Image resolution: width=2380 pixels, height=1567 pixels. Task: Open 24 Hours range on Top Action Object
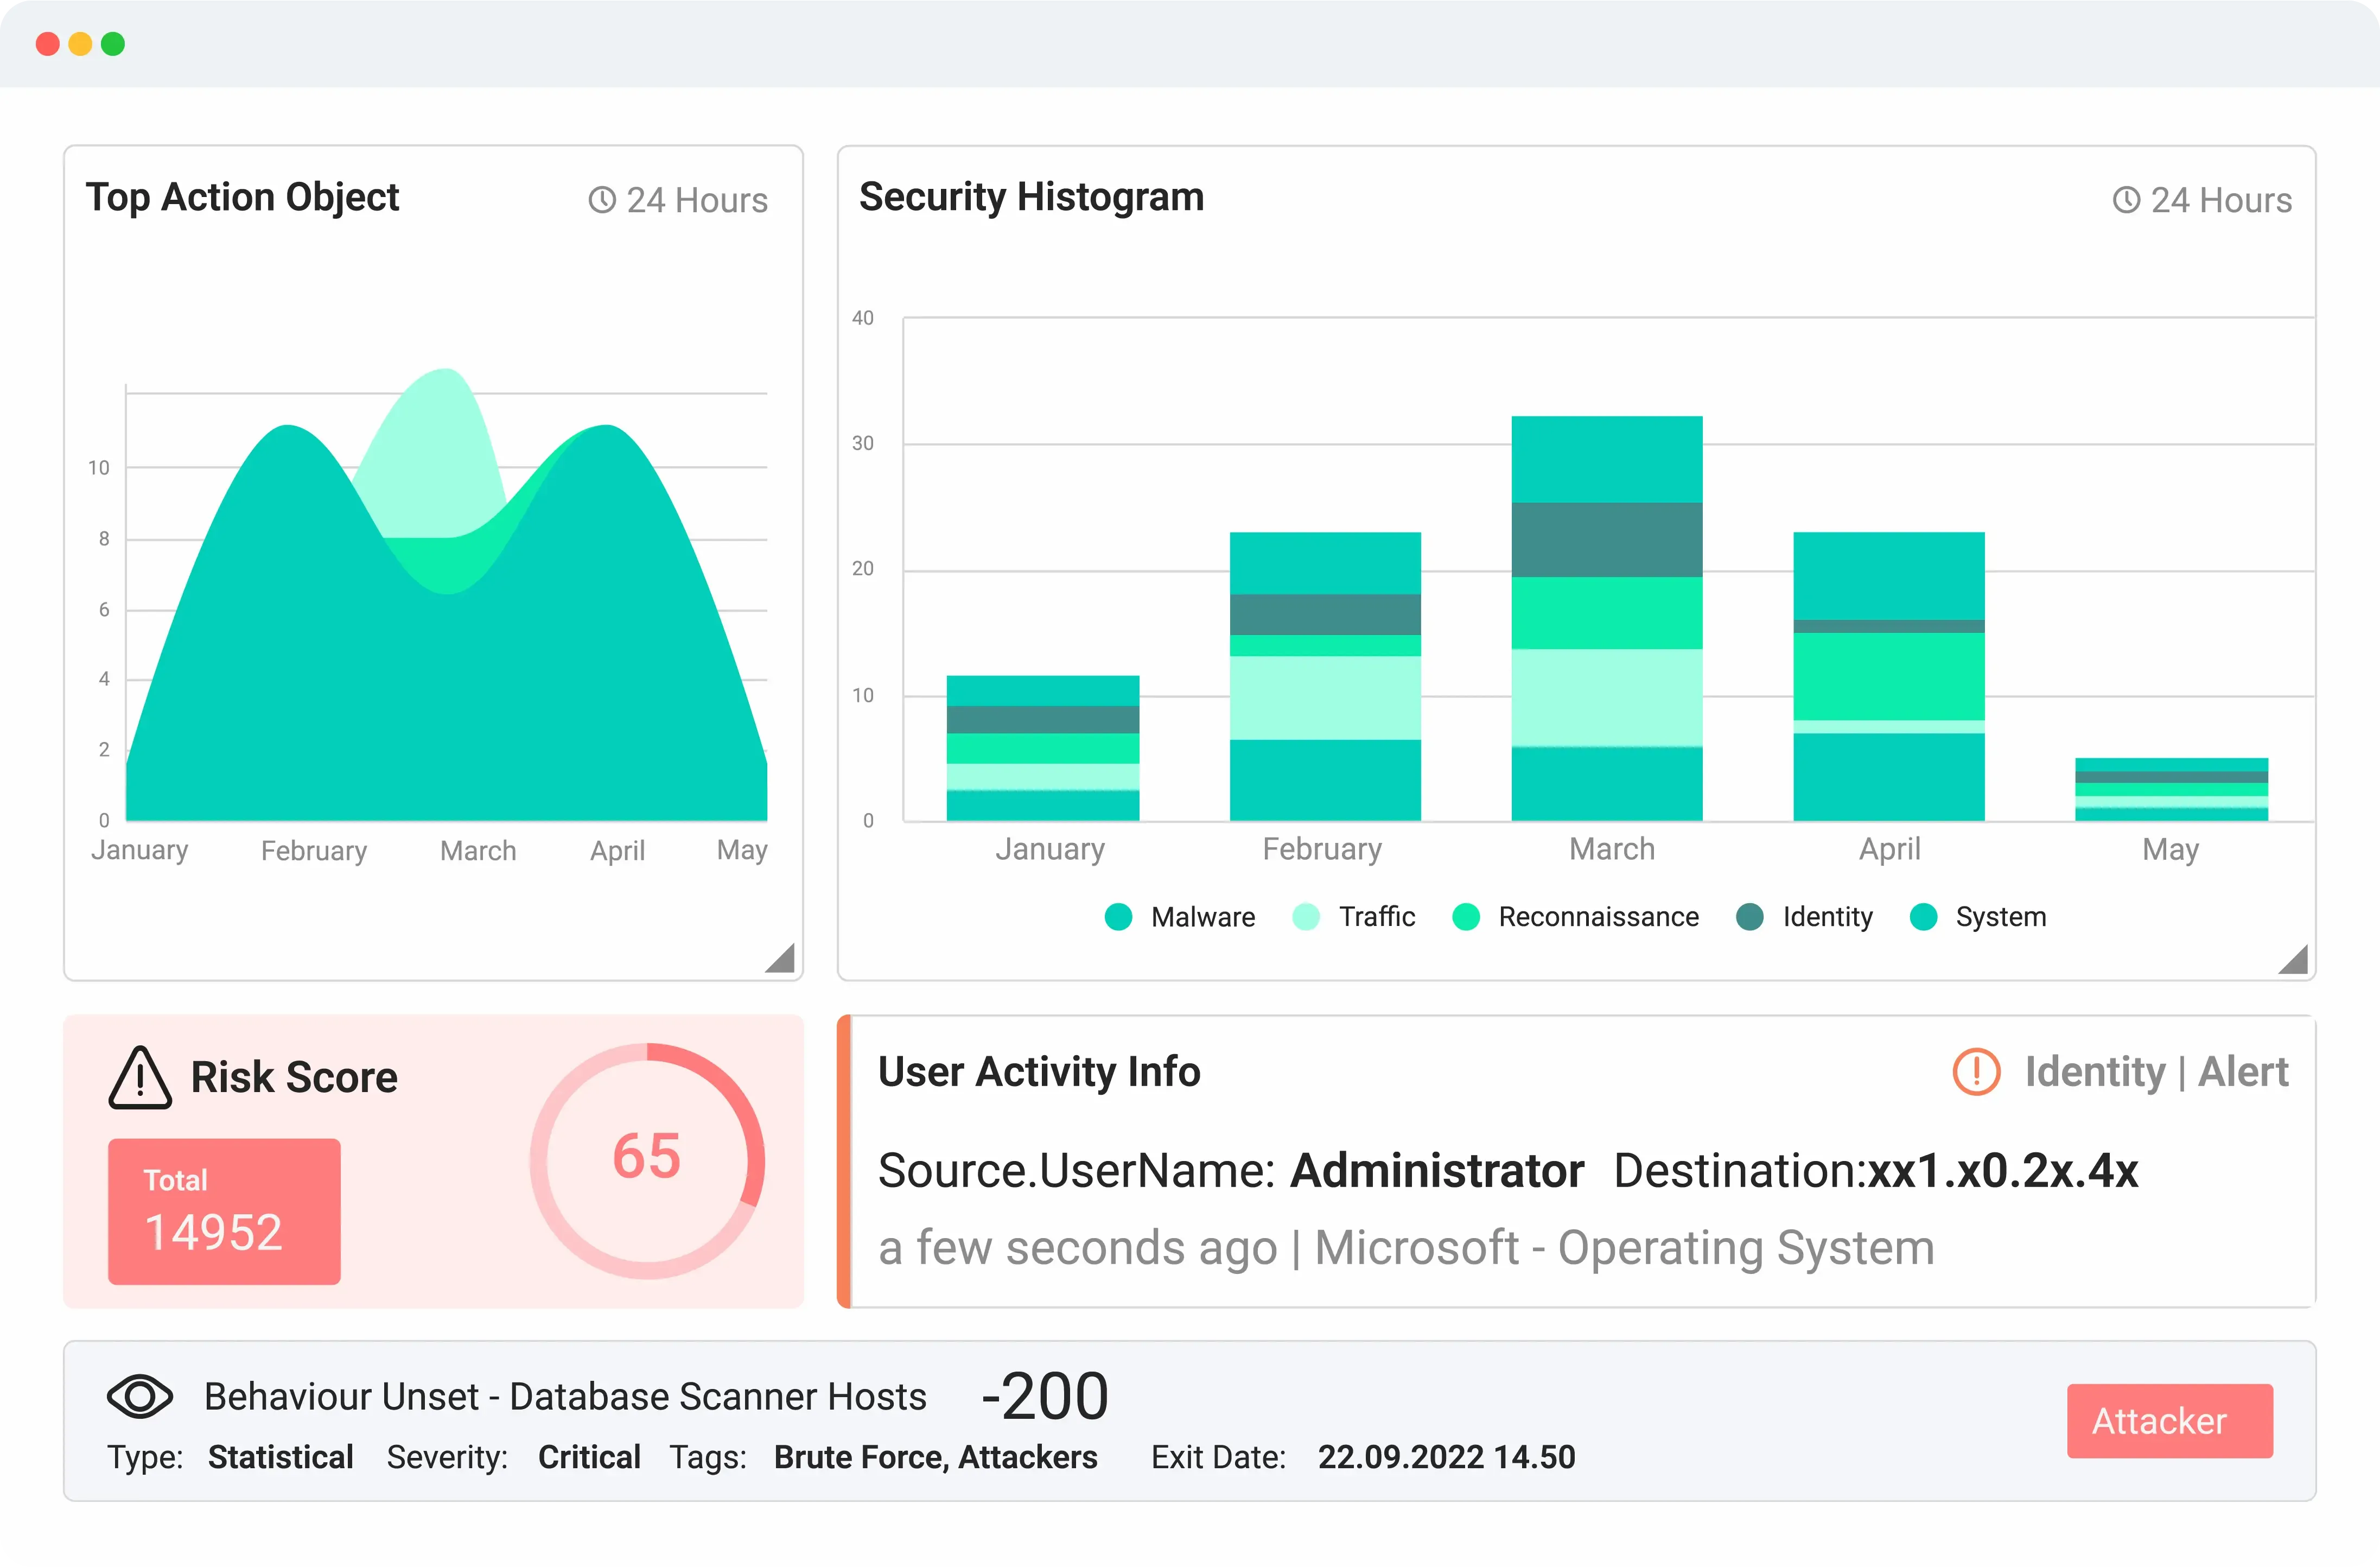[x=696, y=200]
